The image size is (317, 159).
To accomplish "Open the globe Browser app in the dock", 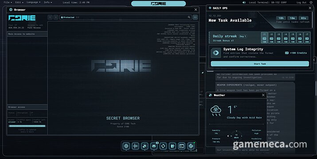I will (126, 146).
